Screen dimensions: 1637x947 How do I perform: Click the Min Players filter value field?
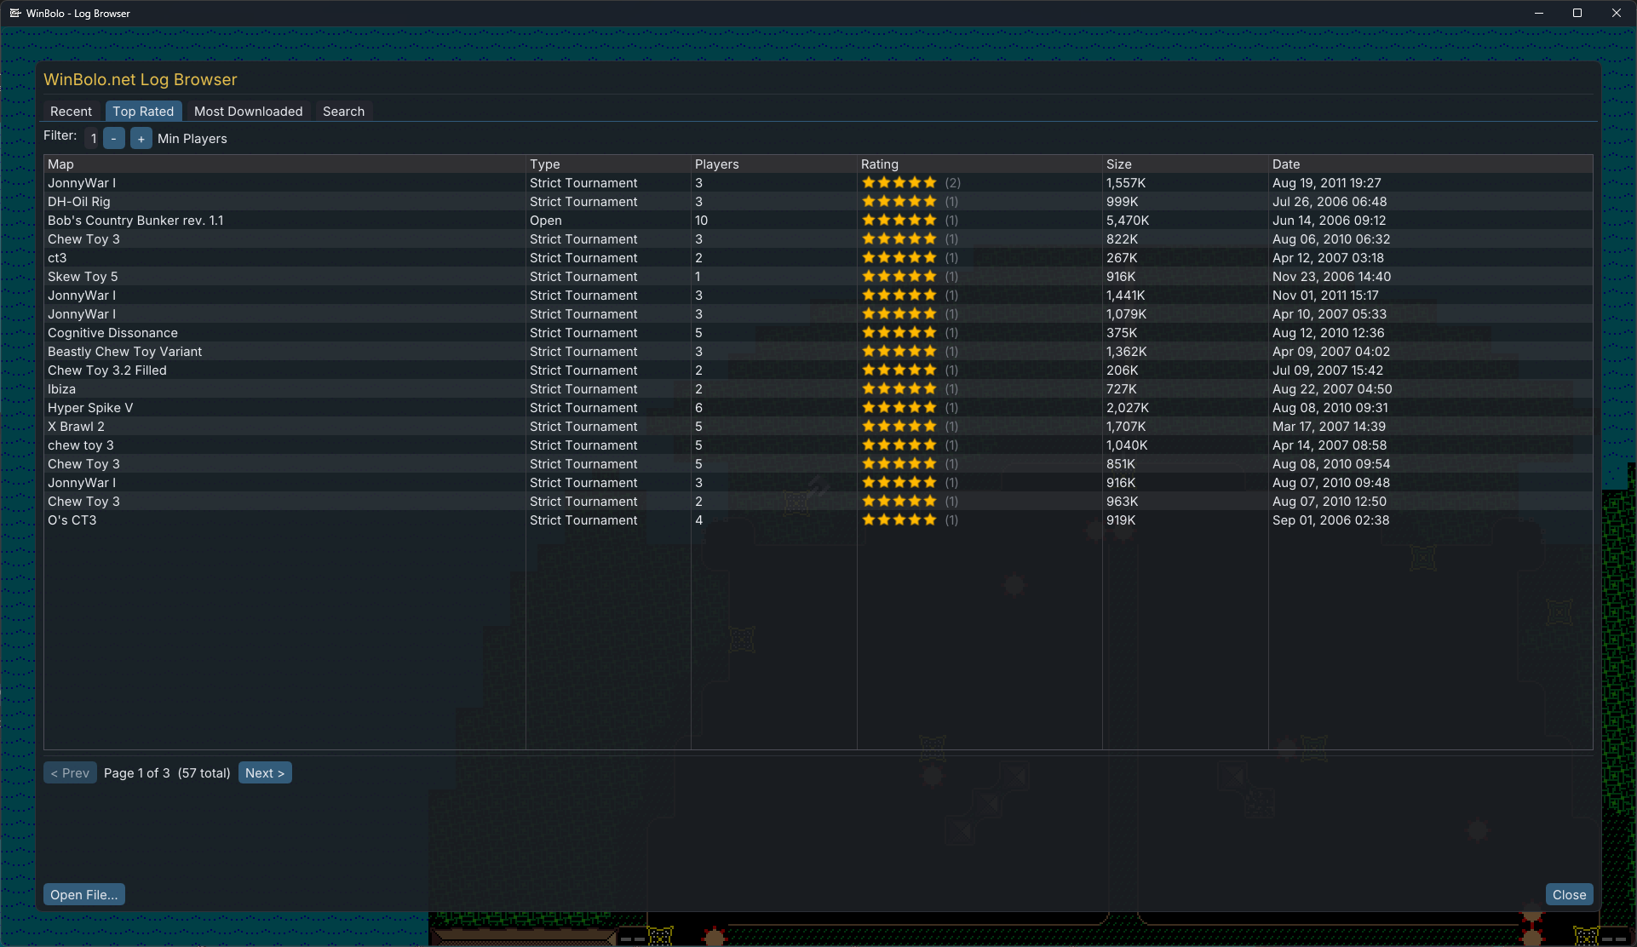point(93,138)
